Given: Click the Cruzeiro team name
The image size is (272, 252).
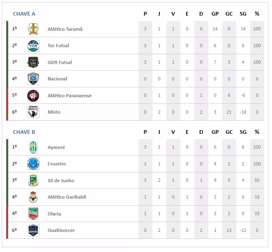Looking at the screenshot, I should click(x=57, y=164).
